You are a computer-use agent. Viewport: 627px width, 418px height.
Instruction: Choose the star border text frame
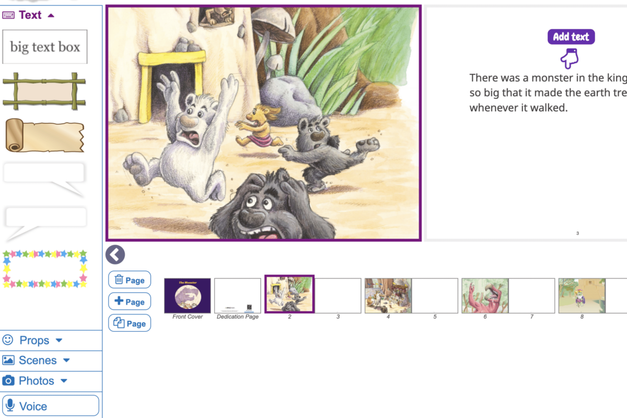pyautogui.click(x=45, y=269)
